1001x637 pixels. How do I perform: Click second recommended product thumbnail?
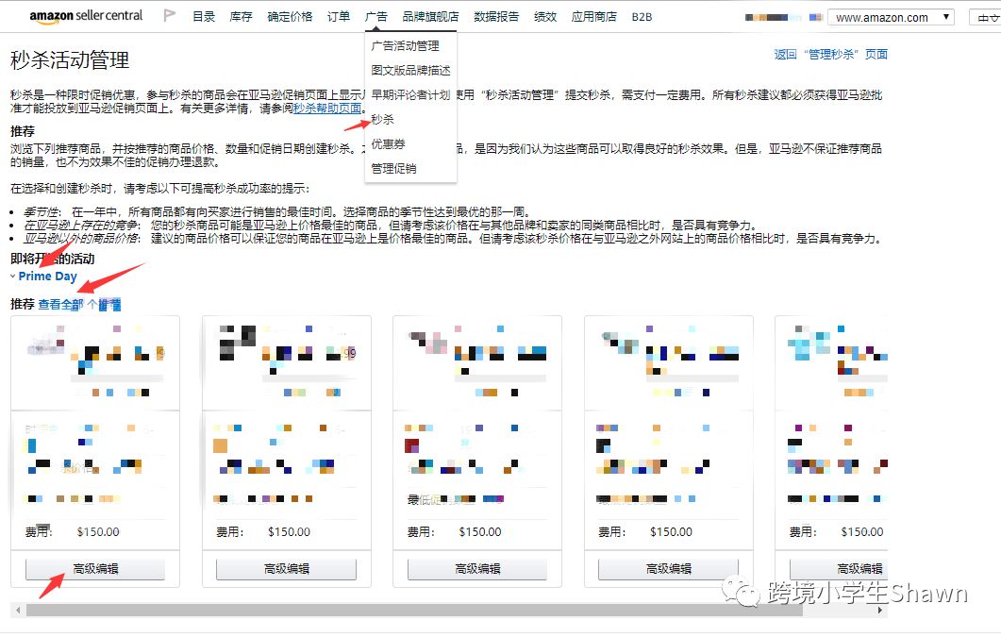(x=238, y=344)
